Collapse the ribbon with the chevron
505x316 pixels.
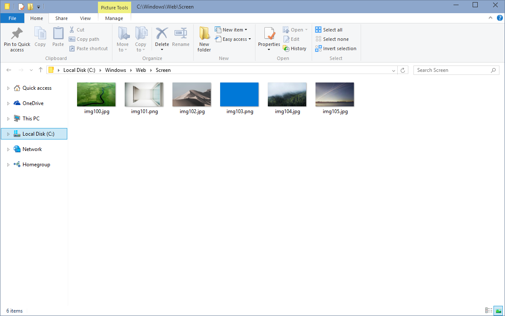tap(490, 18)
